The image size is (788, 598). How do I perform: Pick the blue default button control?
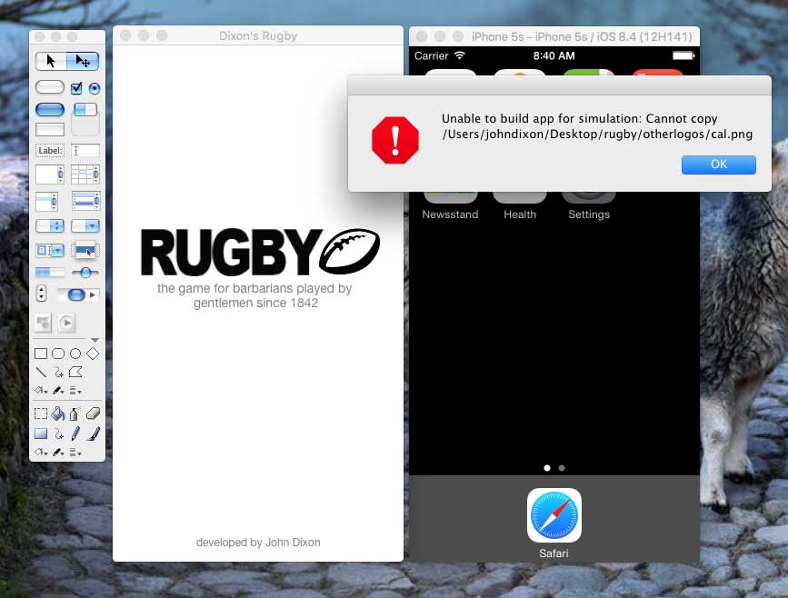(50, 110)
